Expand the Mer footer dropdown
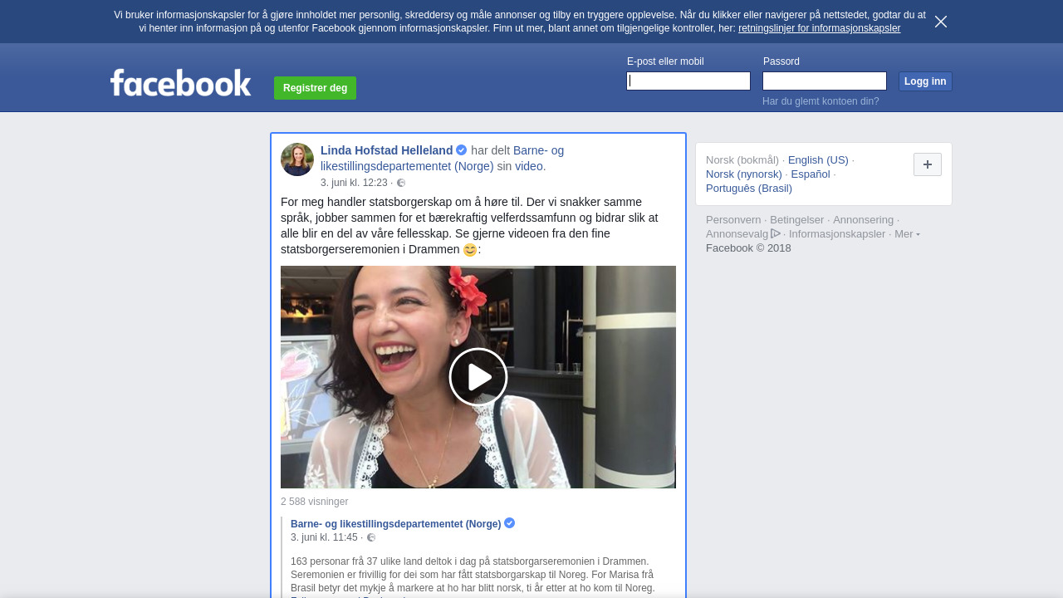 [907, 234]
